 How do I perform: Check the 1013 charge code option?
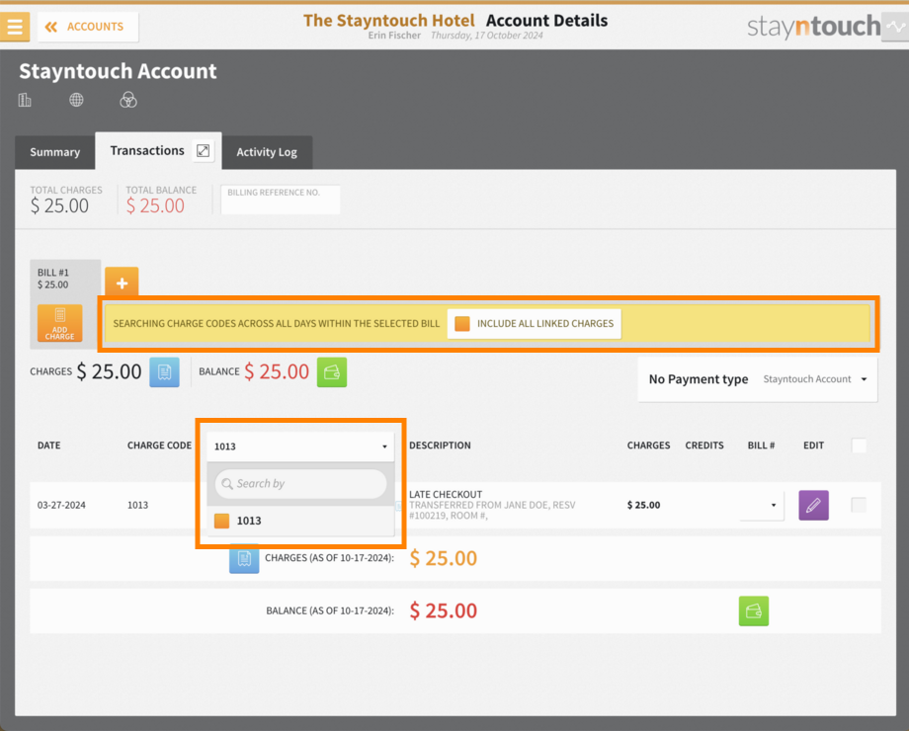click(221, 521)
